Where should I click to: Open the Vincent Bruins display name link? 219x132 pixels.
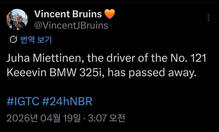68,14
